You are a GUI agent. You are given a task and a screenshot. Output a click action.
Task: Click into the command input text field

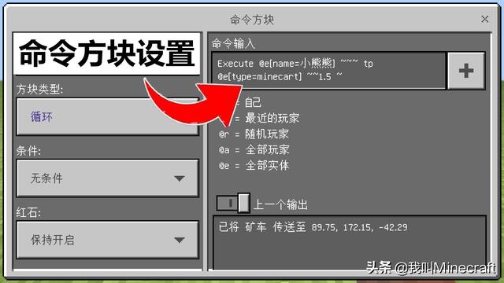(x=328, y=71)
